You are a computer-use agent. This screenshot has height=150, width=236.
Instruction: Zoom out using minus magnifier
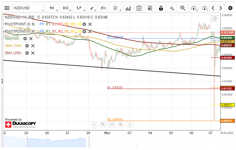pyautogui.click(x=103, y=125)
